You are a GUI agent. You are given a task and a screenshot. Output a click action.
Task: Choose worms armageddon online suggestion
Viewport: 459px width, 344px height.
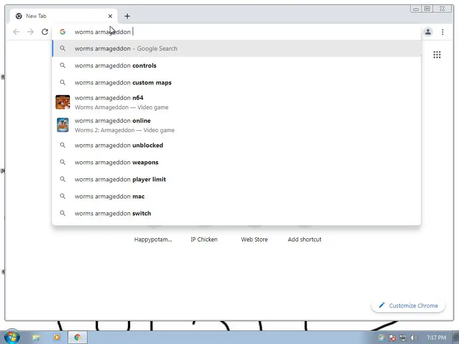[x=237, y=125]
